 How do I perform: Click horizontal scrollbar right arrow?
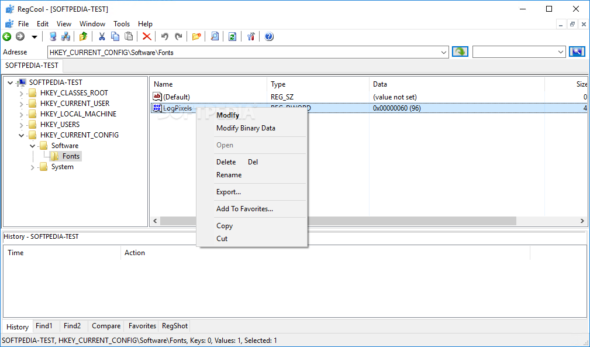tap(582, 221)
